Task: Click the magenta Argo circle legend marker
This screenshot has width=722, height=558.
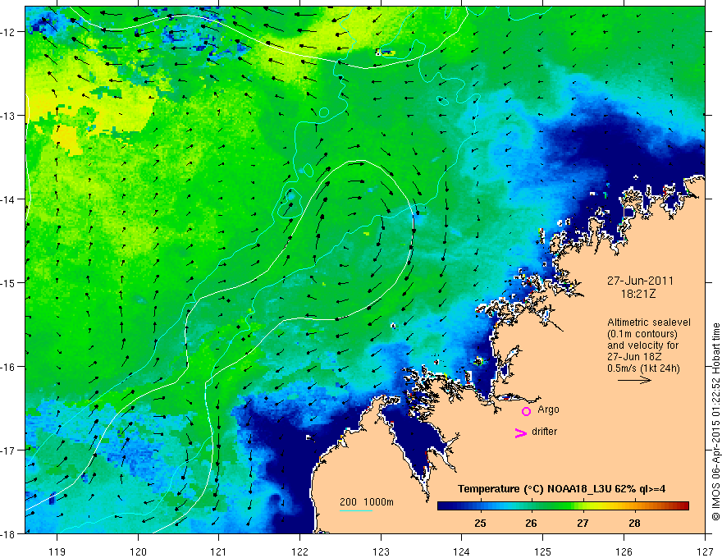Action: [526, 411]
